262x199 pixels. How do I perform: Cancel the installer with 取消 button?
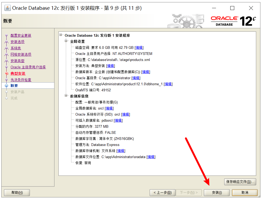pos(245,192)
